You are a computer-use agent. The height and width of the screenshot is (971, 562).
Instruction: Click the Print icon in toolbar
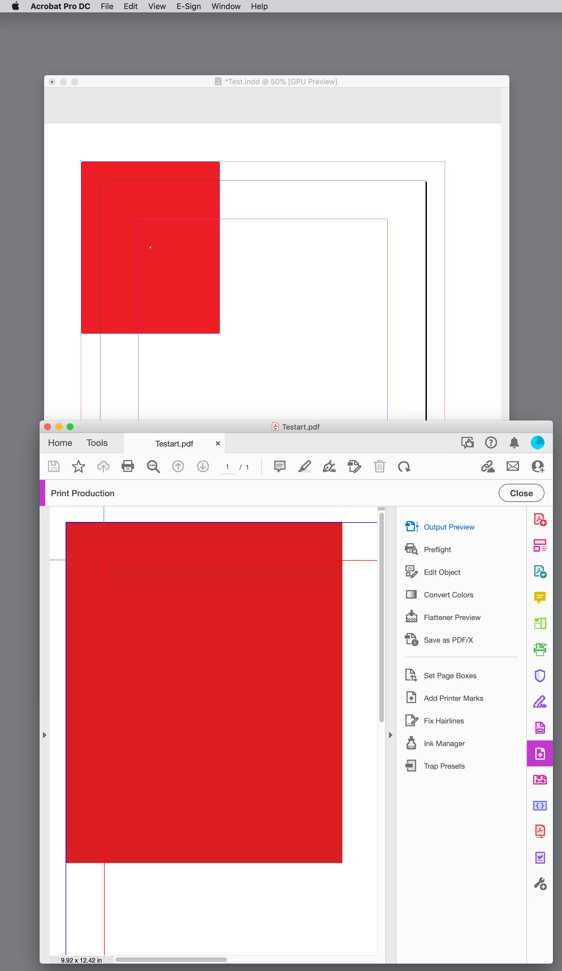pyautogui.click(x=127, y=466)
